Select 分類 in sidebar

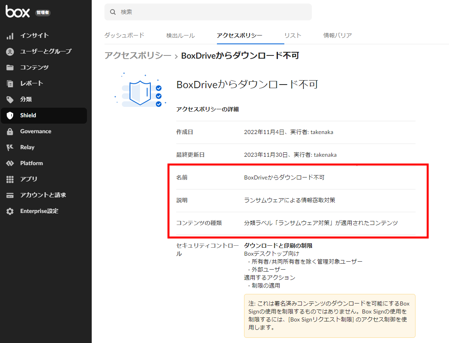[x=44, y=100]
